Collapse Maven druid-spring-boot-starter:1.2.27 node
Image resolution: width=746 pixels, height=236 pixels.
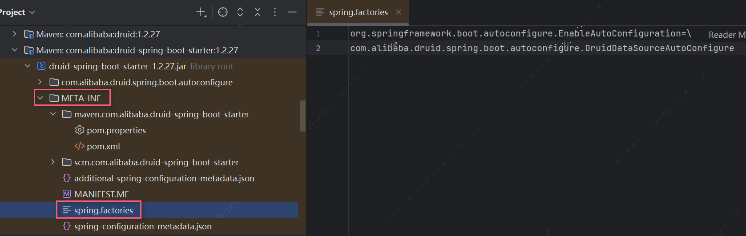click(x=15, y=50)
